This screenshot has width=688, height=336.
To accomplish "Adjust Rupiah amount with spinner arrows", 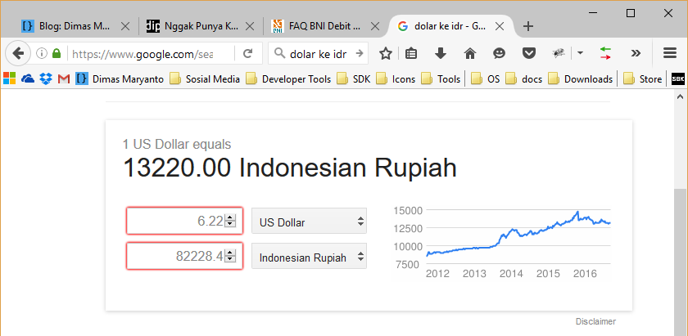I will point(230,256).
